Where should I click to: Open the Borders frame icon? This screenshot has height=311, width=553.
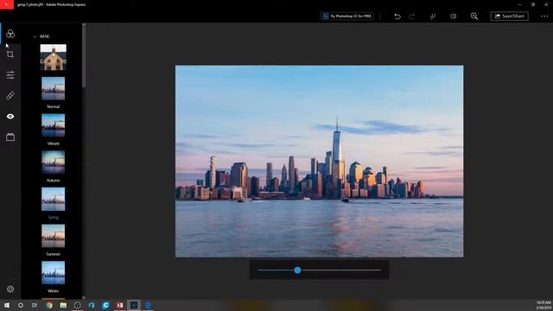coord(10,137)
